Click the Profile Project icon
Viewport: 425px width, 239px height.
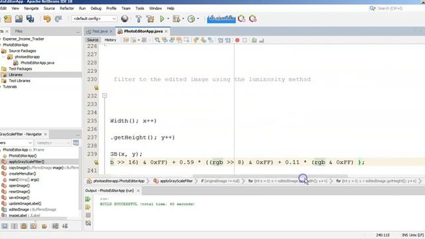click(x=191, y=19)
